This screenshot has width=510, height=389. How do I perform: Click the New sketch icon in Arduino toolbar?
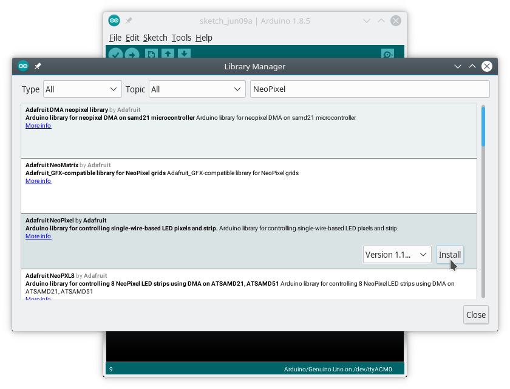[151, 53]
